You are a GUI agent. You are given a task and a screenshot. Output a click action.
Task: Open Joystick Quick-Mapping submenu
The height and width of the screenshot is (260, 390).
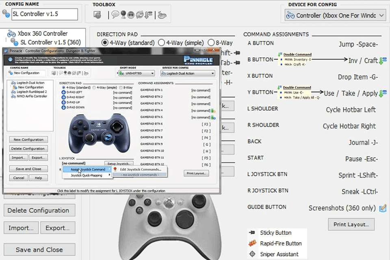click(87, 175)
